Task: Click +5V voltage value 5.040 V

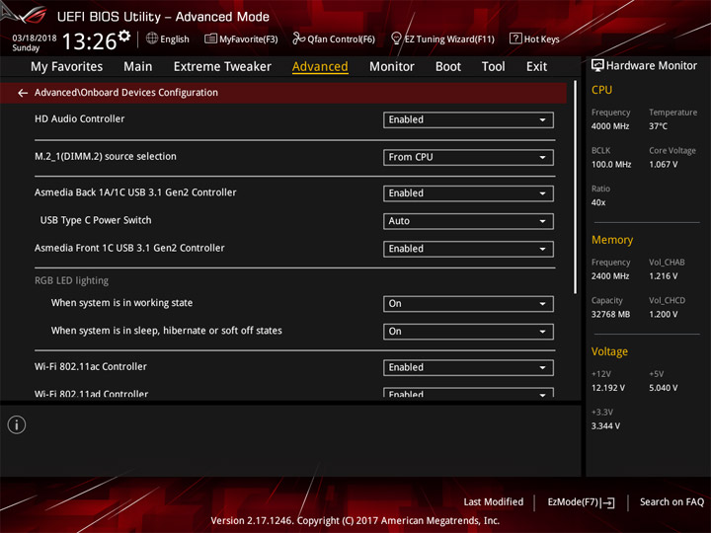Action: click(663, 388)
